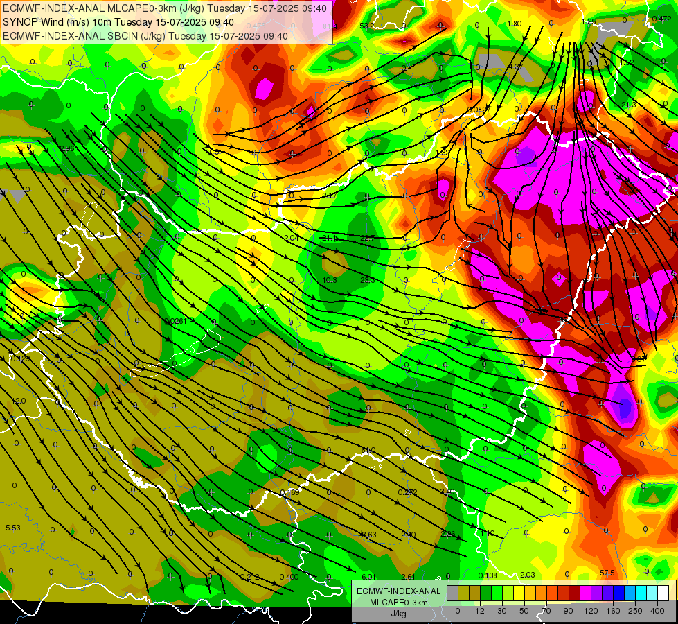The width and height of the screenshot is (678, 624).
Task: Click the map value 1.32
Action: tap(443, 153)
